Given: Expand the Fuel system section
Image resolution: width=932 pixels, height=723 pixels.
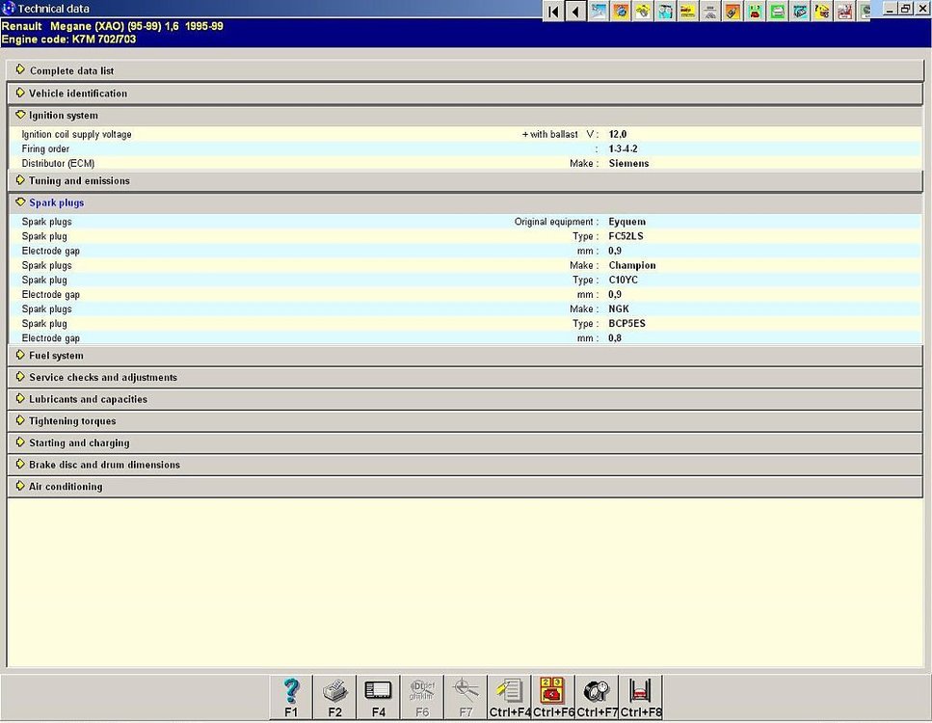Looking at the screenshot, I should pyautogui.click(x=466, y=356).
